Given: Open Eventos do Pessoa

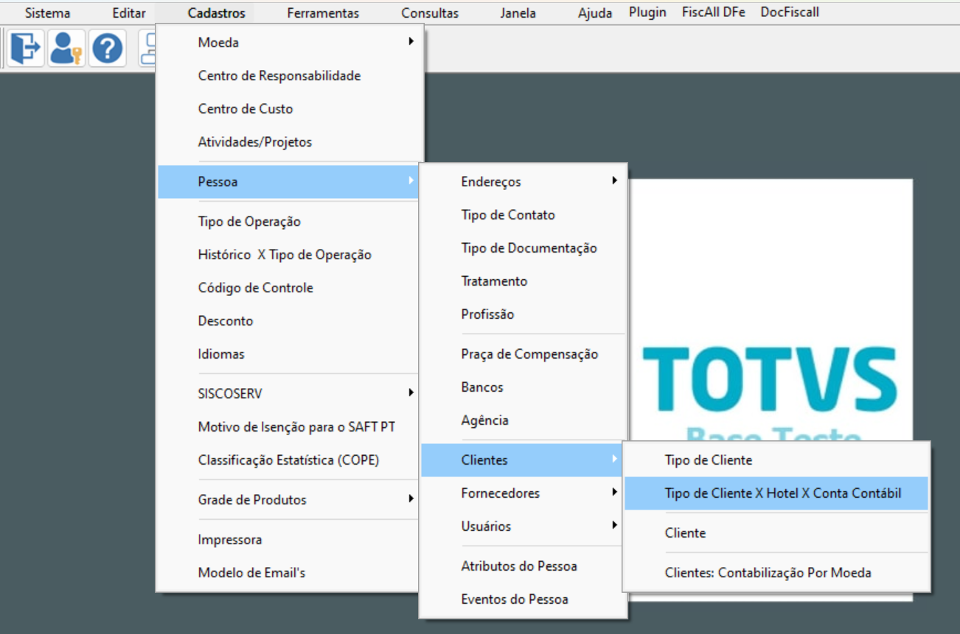Looking at the screenshot, I should pyautogui.click(x=524, y=599).
